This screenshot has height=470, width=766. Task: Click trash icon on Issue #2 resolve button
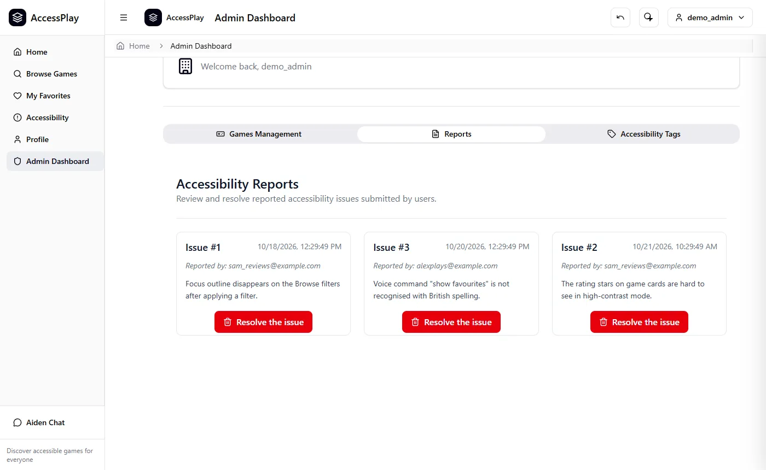coord(603,322)
